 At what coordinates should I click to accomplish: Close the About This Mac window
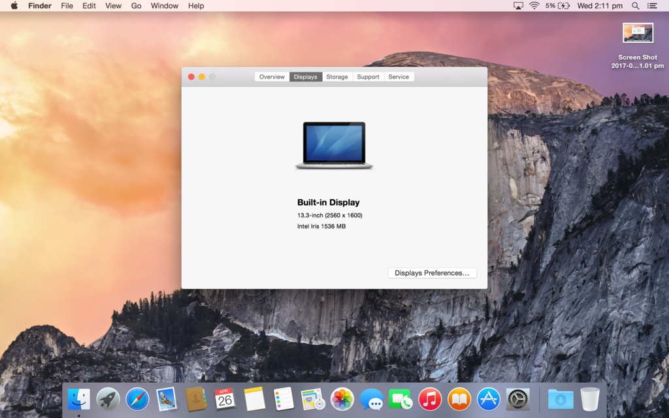191,77
